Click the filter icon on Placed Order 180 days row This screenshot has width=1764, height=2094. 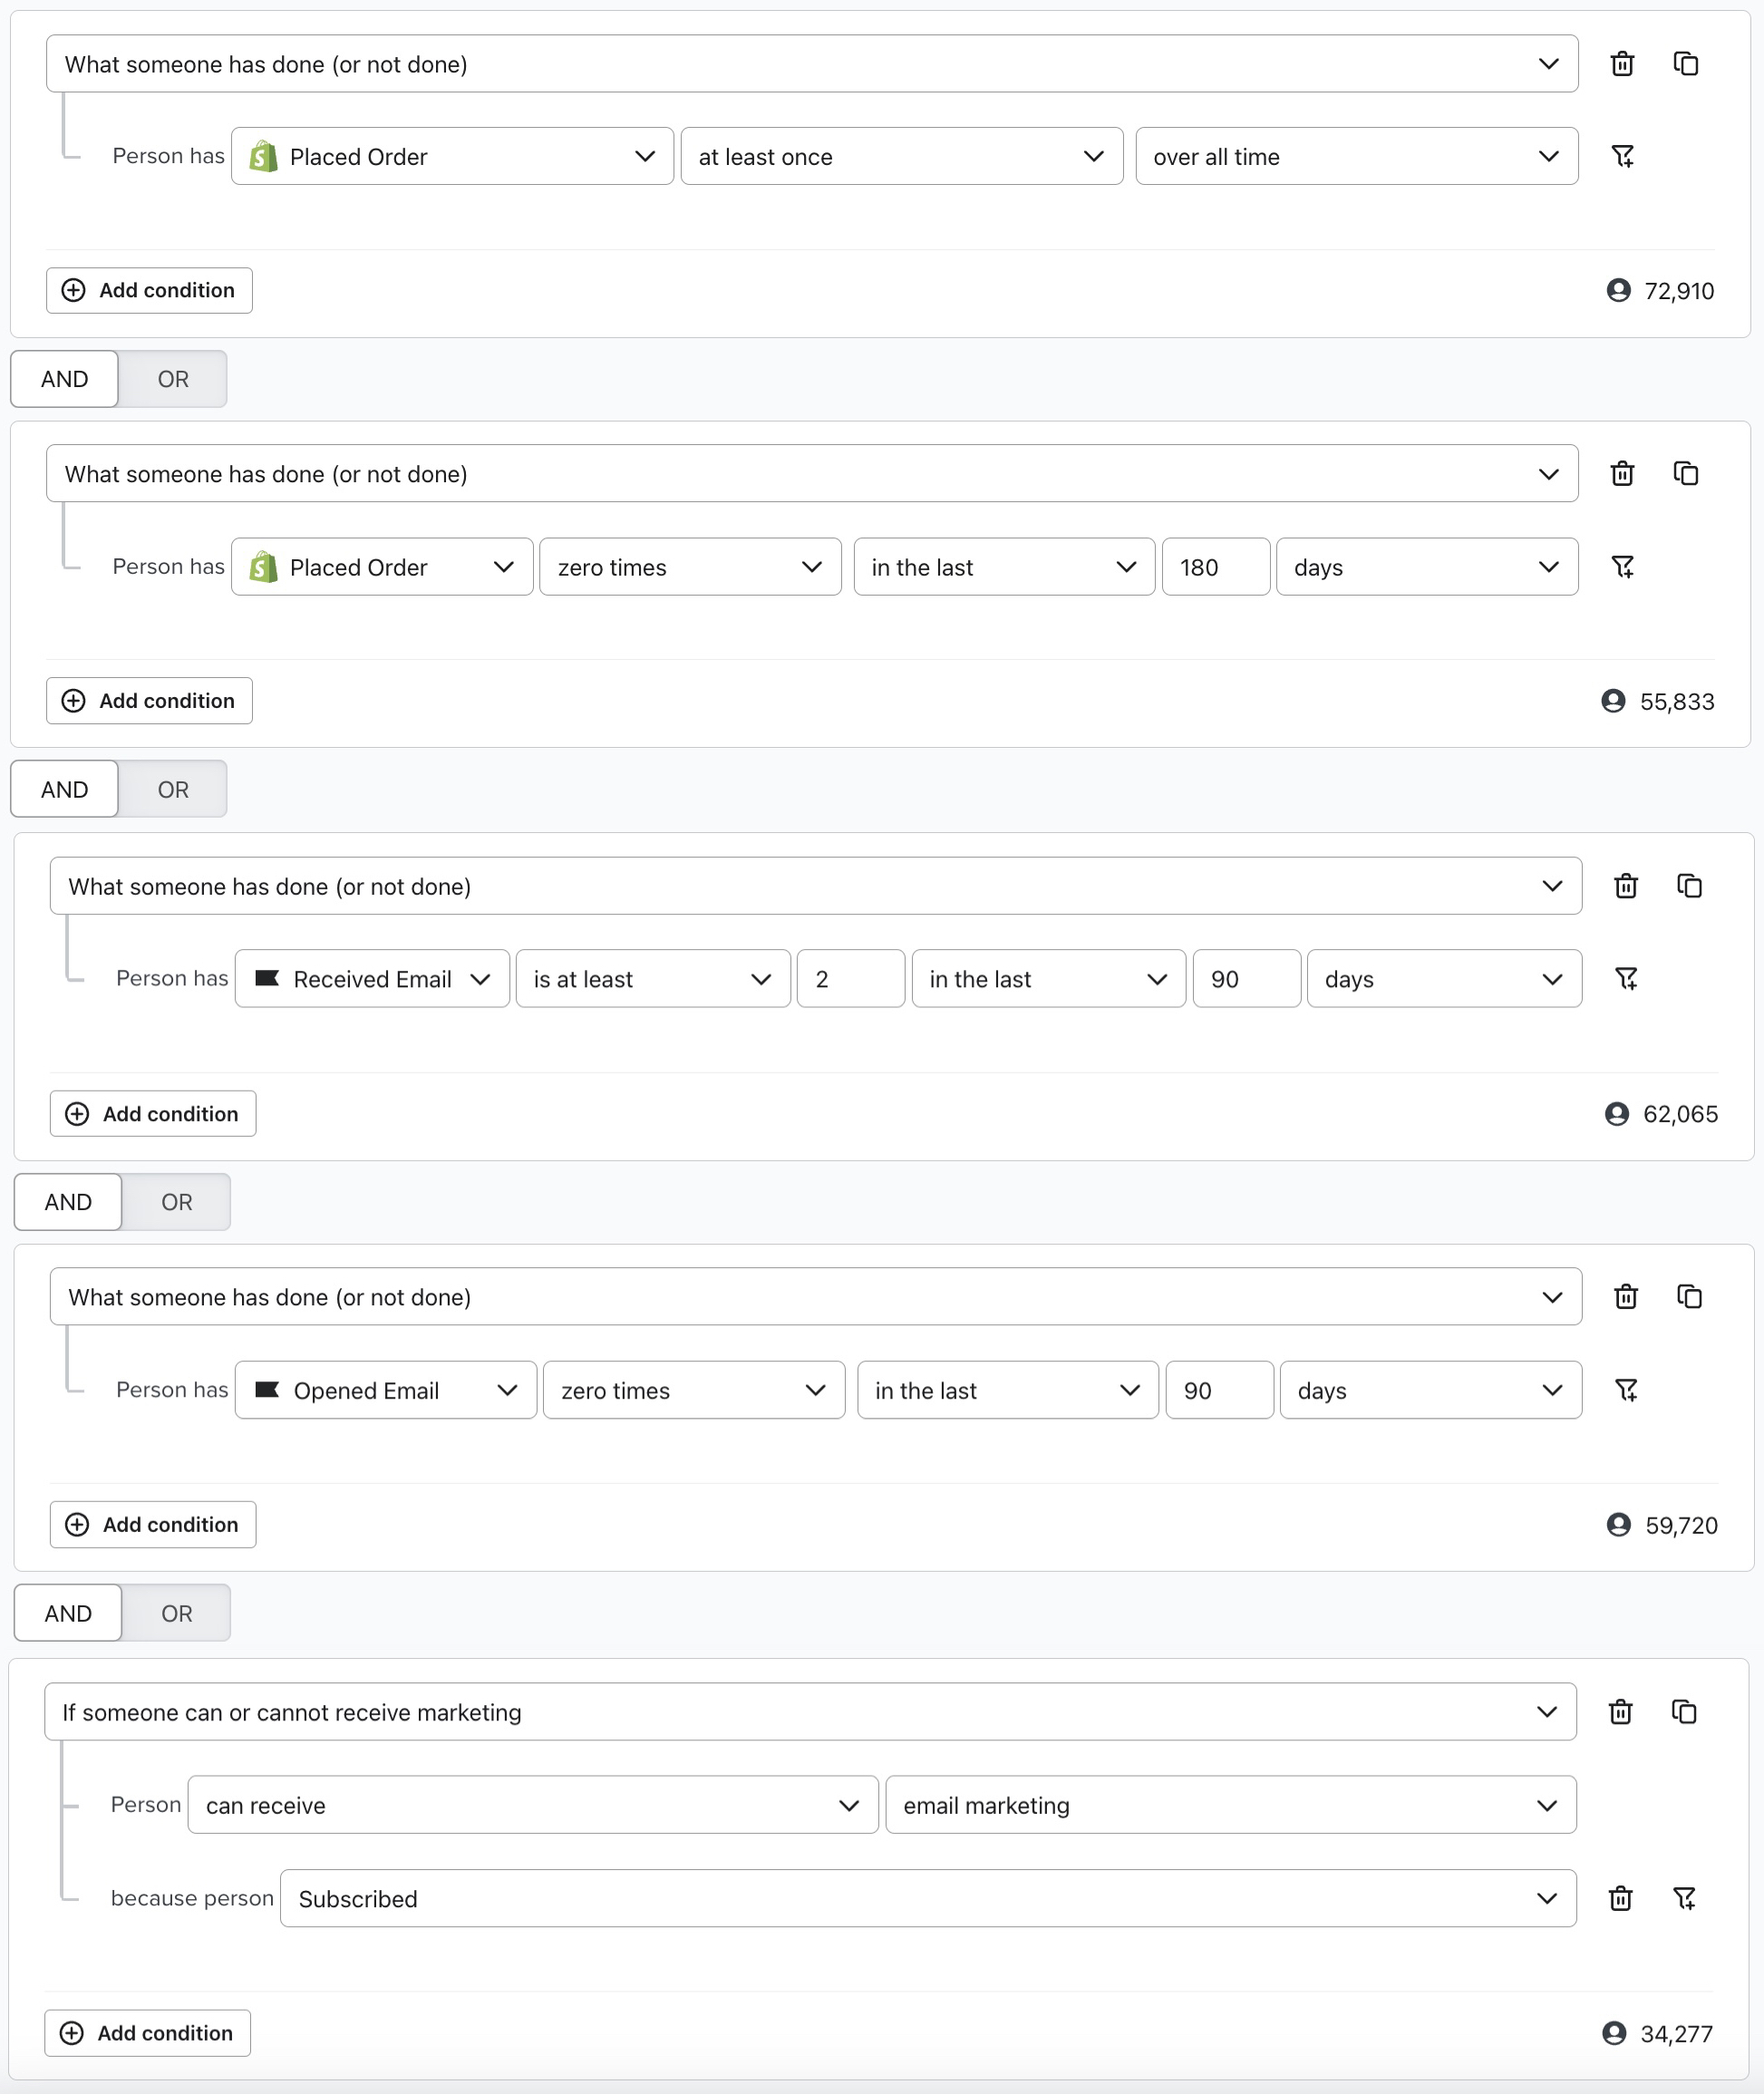tap(1623, 565)
